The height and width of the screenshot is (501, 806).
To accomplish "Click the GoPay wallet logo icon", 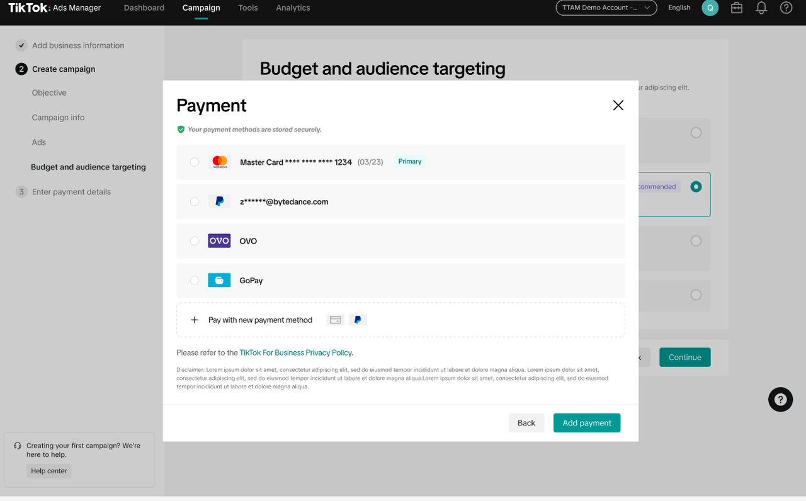I will pos(219,280).
